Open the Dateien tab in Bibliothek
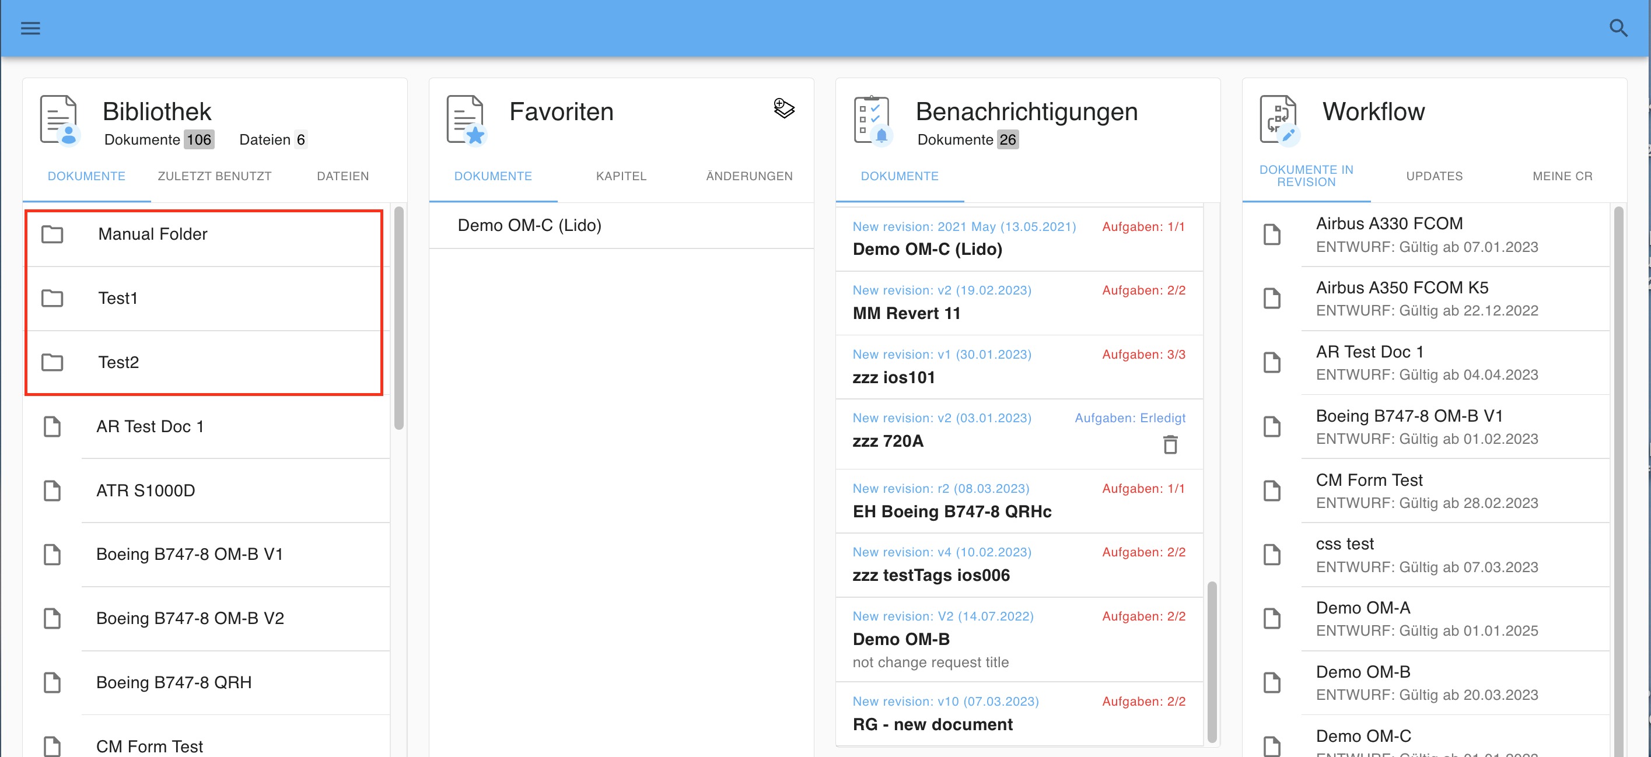The image size is (1651, 757). [342, 176]
